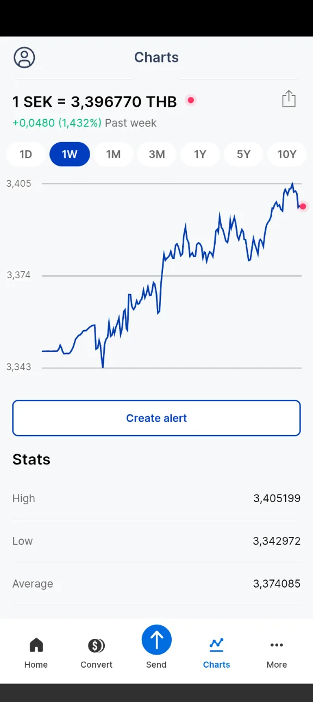The height and width of the screenshot is (702, 313).
Task: Open the user profile icon
Action: (24, 57)
